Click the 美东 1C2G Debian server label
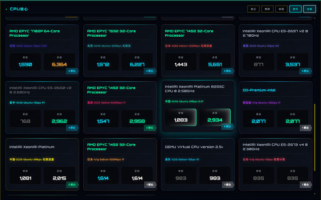 coord(182,159)
